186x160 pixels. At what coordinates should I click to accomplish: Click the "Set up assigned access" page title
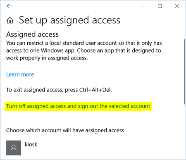tap(69, 20)
